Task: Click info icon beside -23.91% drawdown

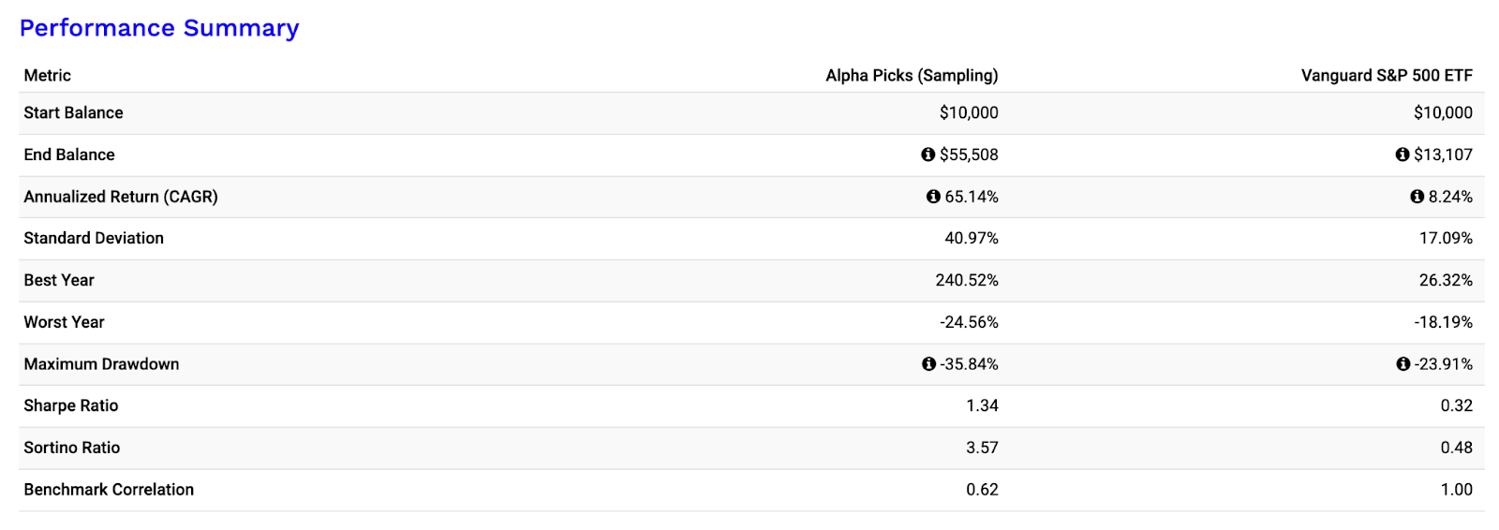Action: tap(1403, 364)
